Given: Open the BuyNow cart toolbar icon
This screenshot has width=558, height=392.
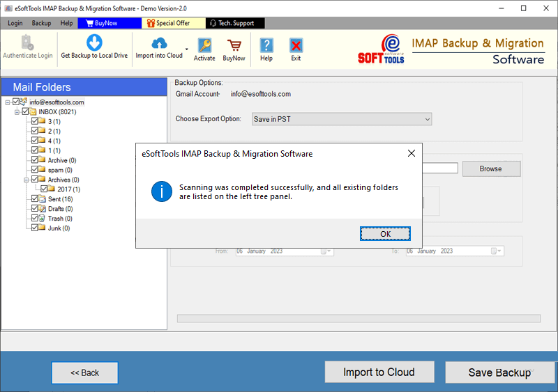Looking at the screenshot, I should (x=234, y=46).
